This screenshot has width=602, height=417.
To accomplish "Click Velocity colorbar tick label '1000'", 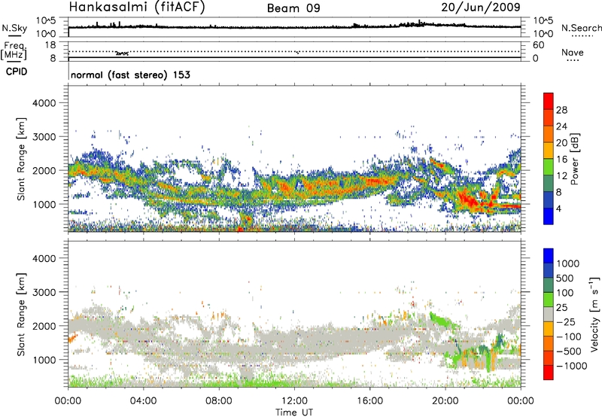I will pyautogui.click(x=568, y=263).
